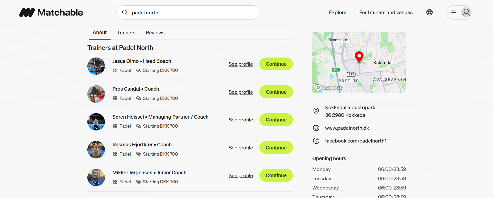Visit www.padelnorth.dk website link
493x198 pixels.
(347, 128)
